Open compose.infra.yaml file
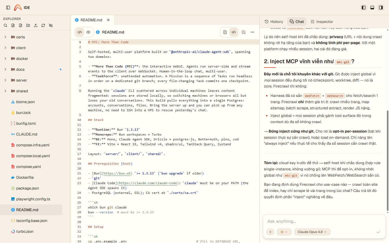 click(x=31, y=145)
